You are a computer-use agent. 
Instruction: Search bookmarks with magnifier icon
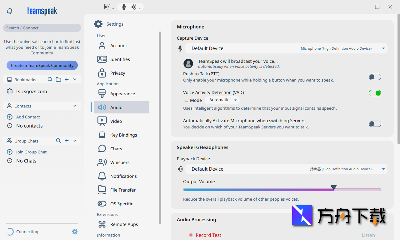click(x=50, y=80)
